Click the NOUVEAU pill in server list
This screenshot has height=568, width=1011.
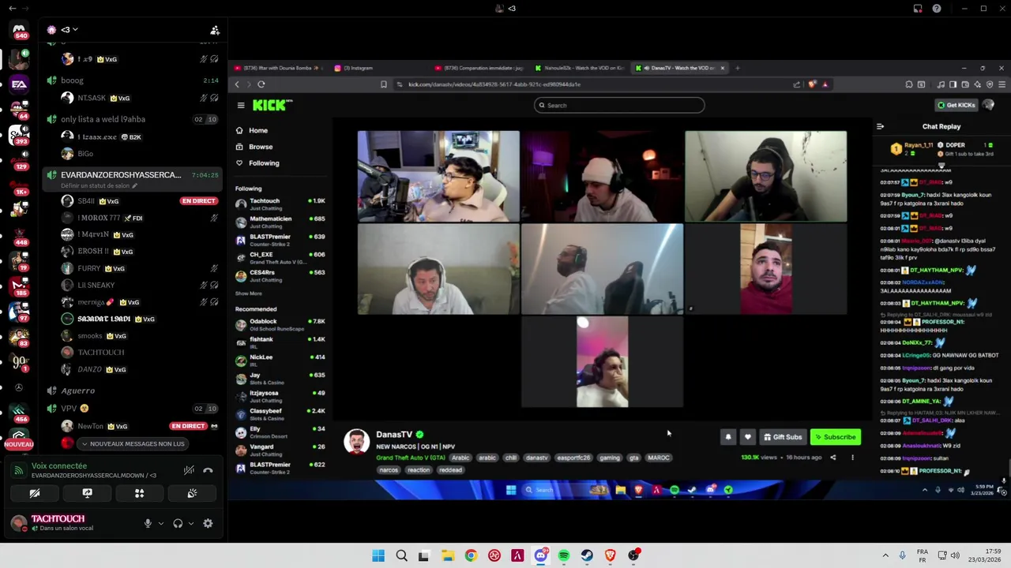19,444
